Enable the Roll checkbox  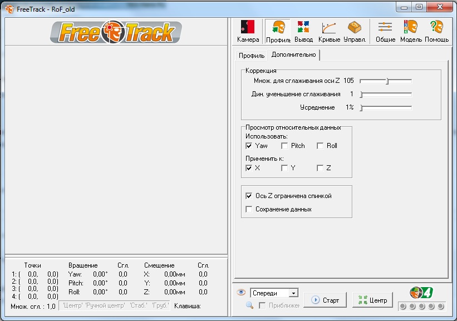point(320,146)
